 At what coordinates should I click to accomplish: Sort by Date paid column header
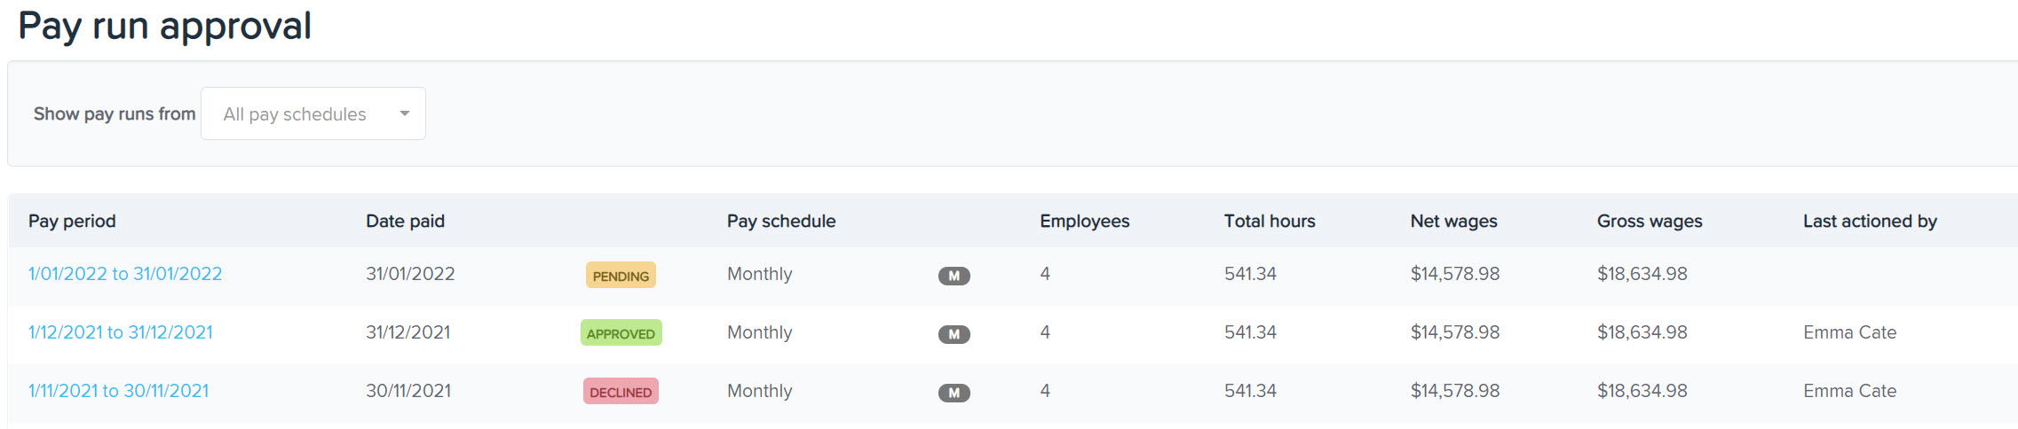[405, 221]
